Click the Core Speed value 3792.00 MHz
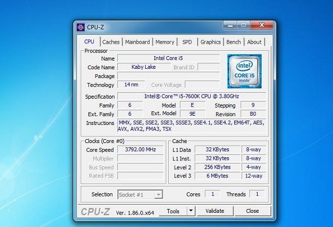Image resolution: width=333 pixels, height=227 pixels. [x=140, y=150]
